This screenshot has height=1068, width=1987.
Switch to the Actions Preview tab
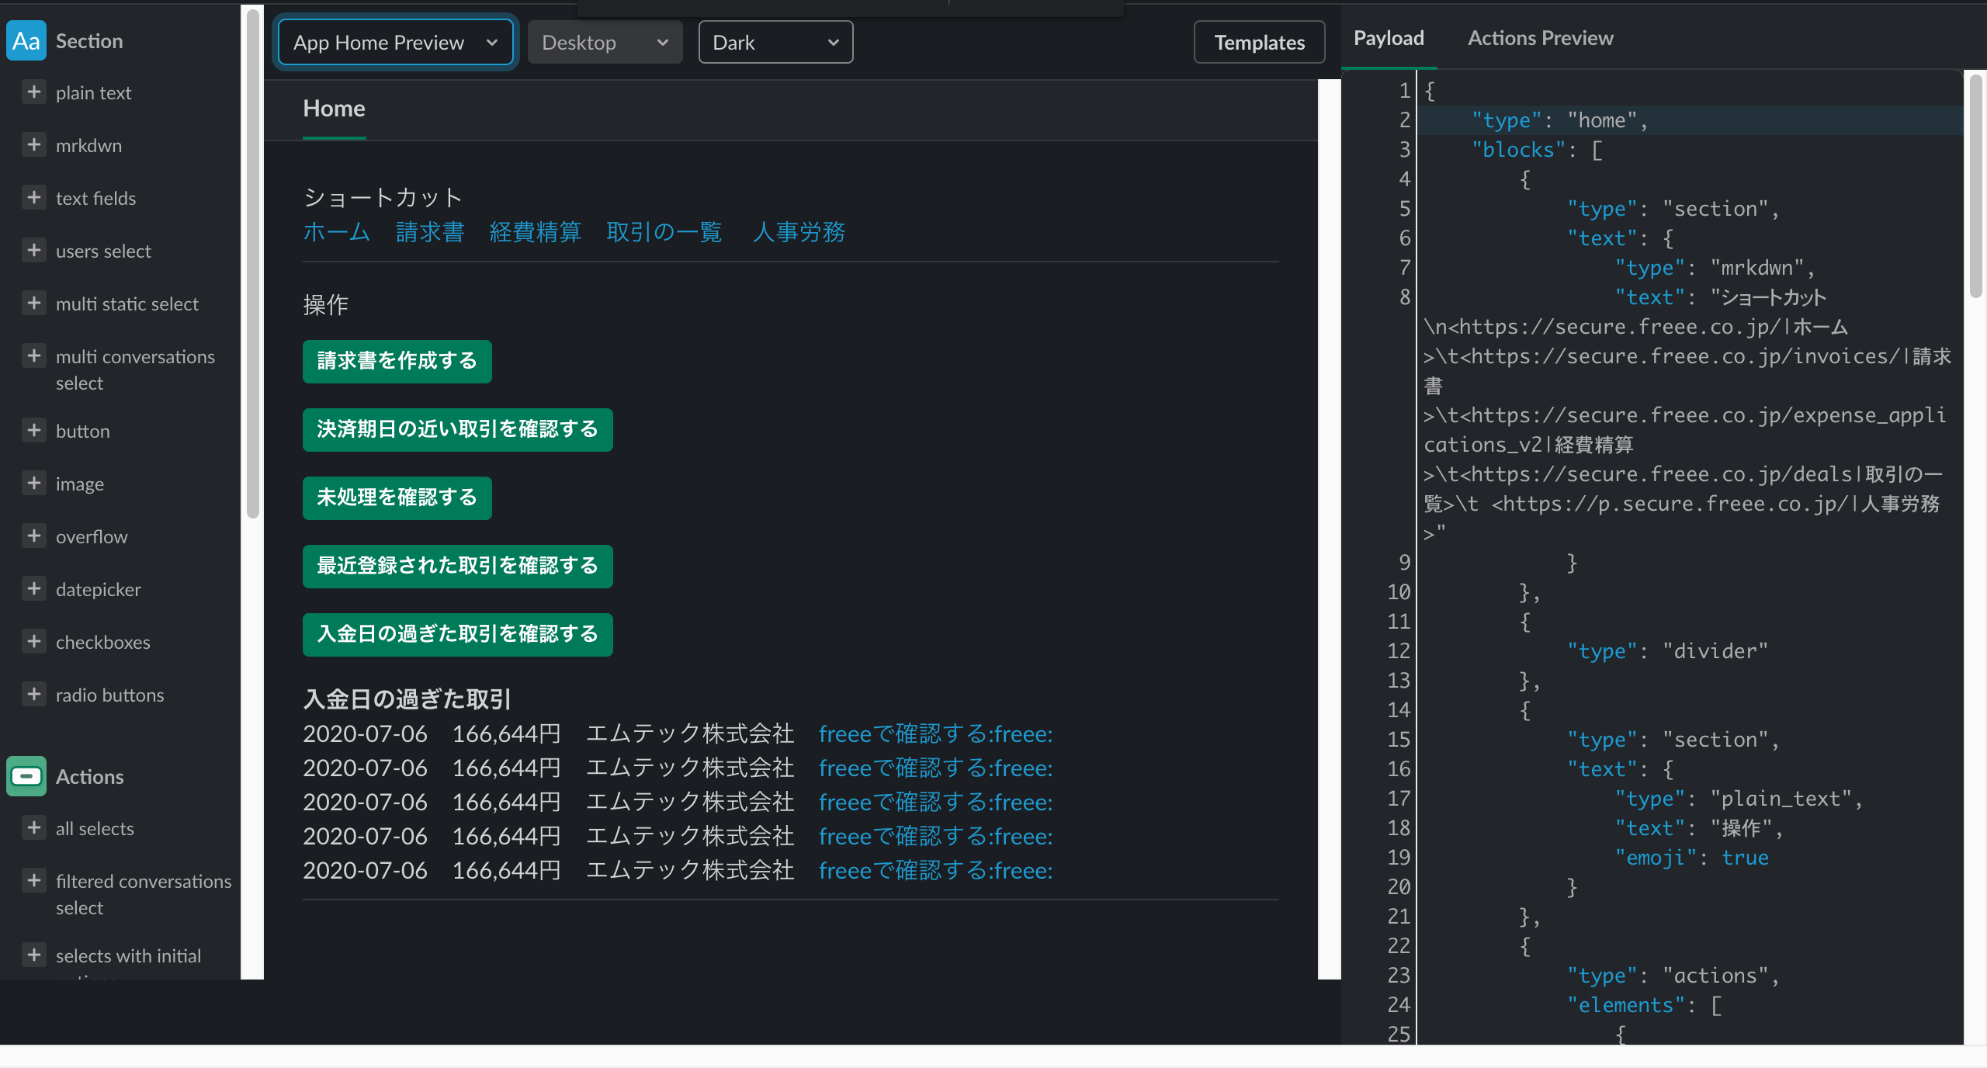[x=1540, y=37]
